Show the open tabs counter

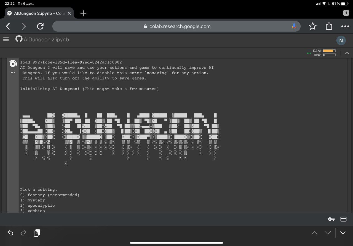pos(346,13)
